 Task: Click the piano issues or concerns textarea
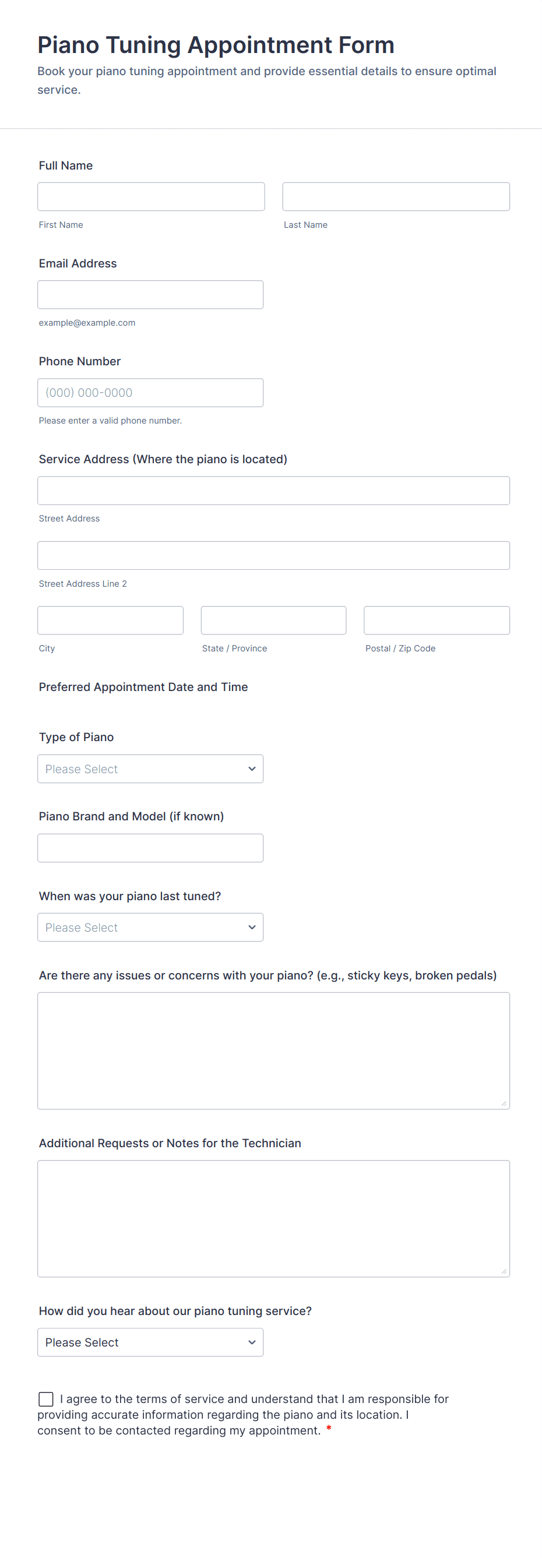pos(273,1051)
